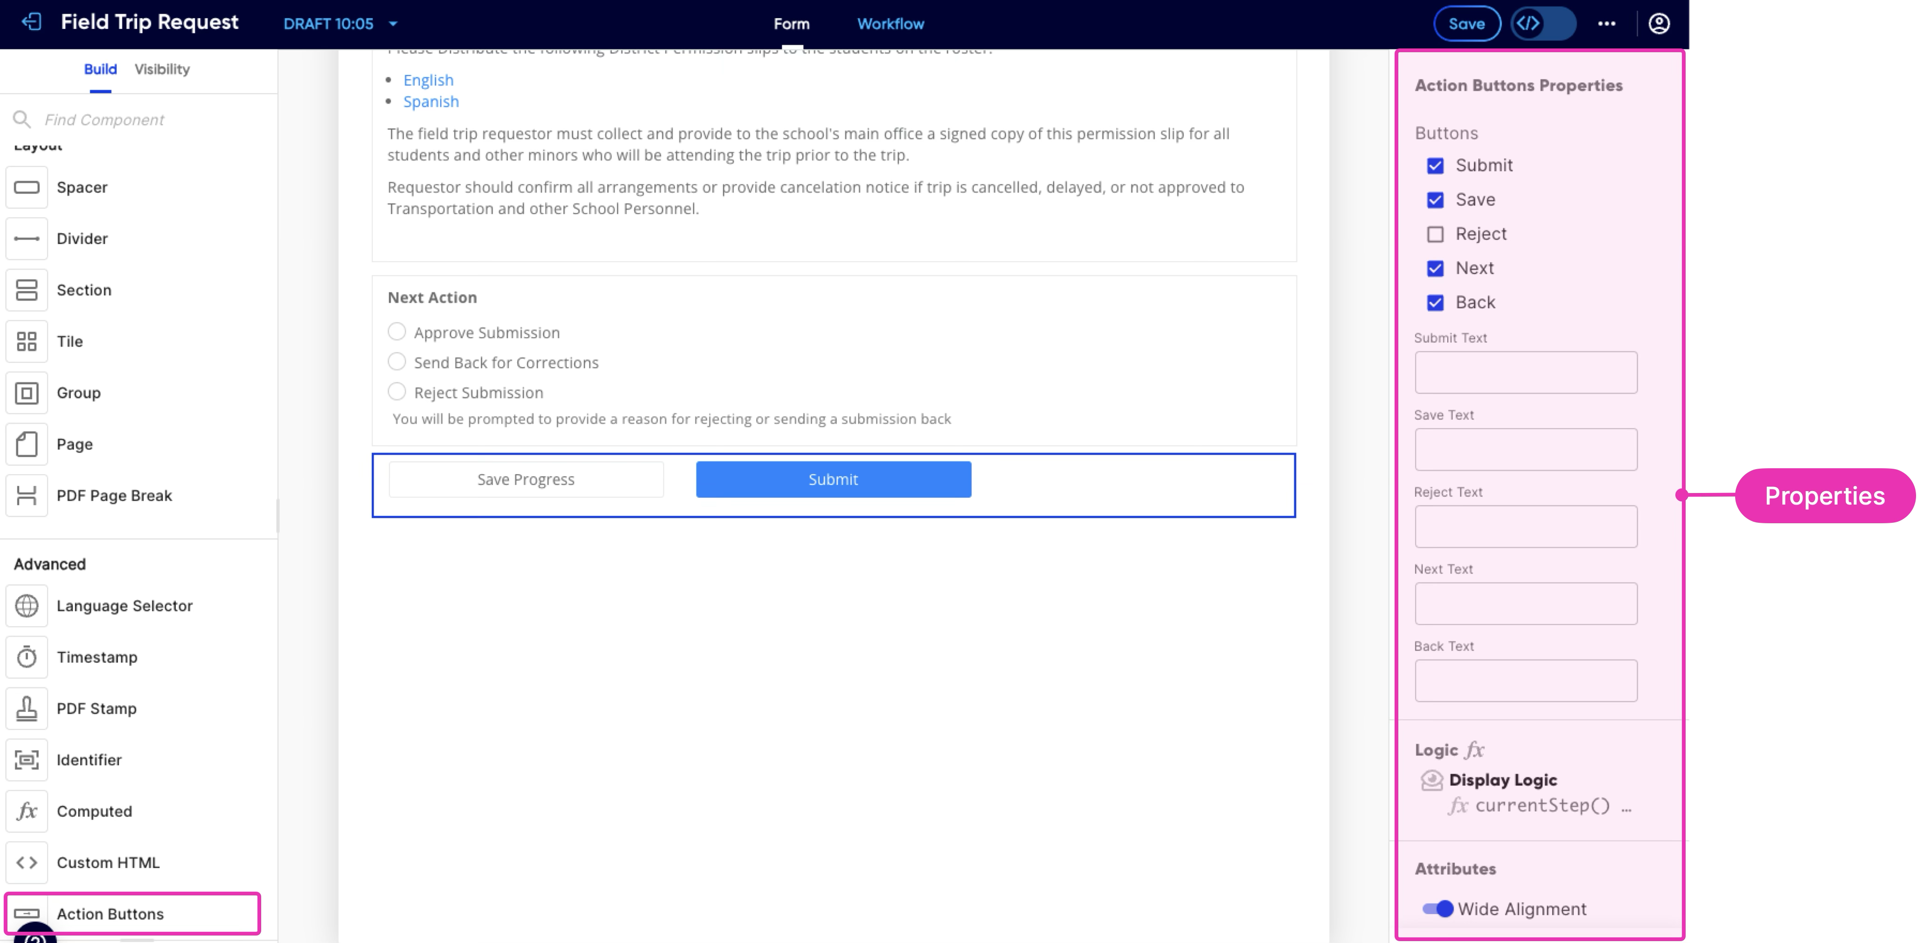Choose the Approve Submission radio option
The width and height of the screenshot is (1917, 943).
[x=396, y=332]
